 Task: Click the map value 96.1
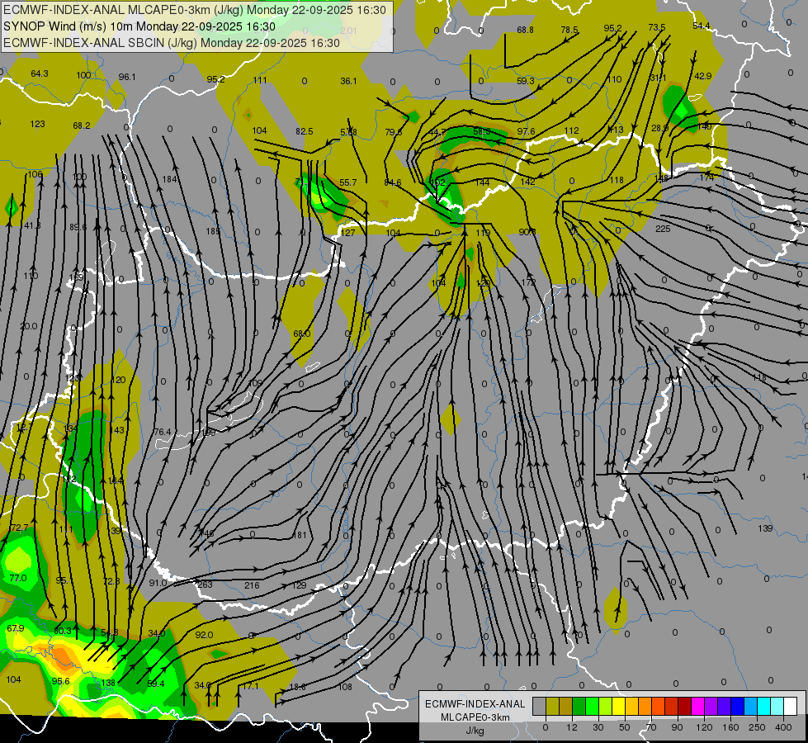click(x=127, y=77)
